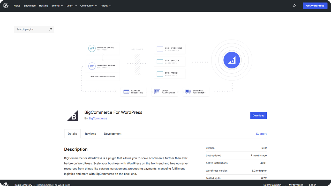The width and height of the screenshot is (331, 186).
Task: Go to the News page
Action: [x=17, y=6]
